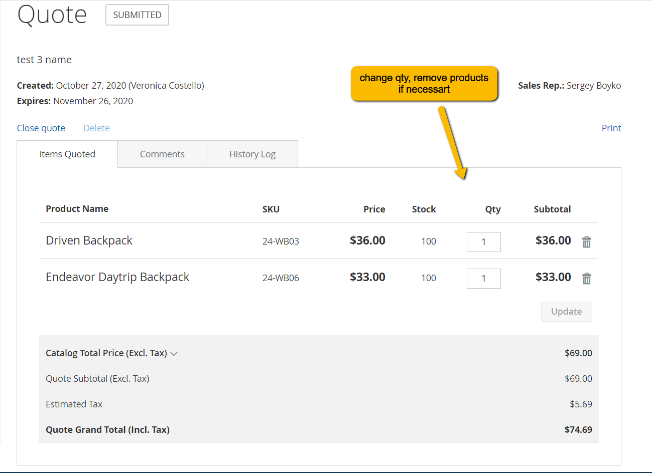Viewport: 652px width, 473px height.
Task: Select the Items Quoted tab
Action: click(x=67, y=154)
